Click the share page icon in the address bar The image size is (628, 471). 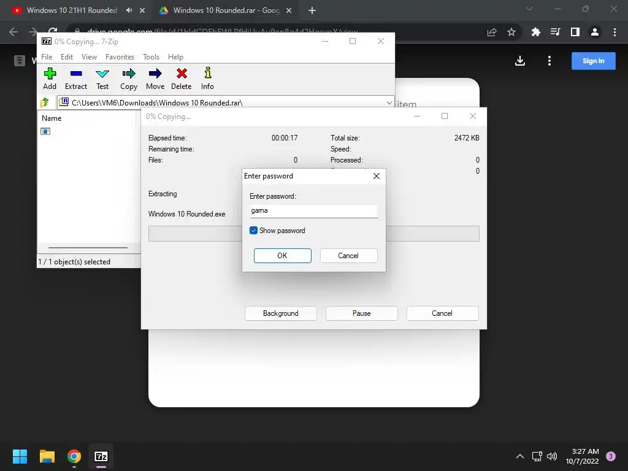pyautogui.click(x=491, y=32)
